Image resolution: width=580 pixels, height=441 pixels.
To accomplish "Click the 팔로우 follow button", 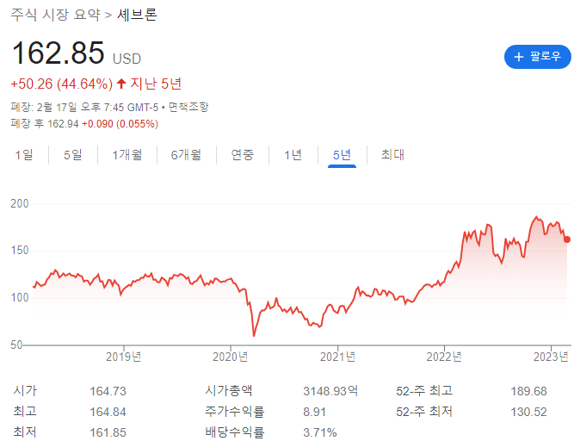I will (x=537, y=57).
